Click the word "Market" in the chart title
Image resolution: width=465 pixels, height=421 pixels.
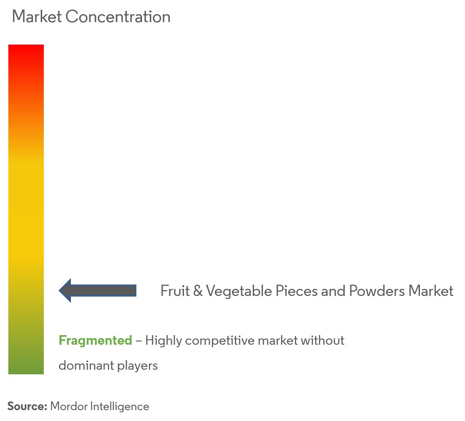click(x=36, y=17)
